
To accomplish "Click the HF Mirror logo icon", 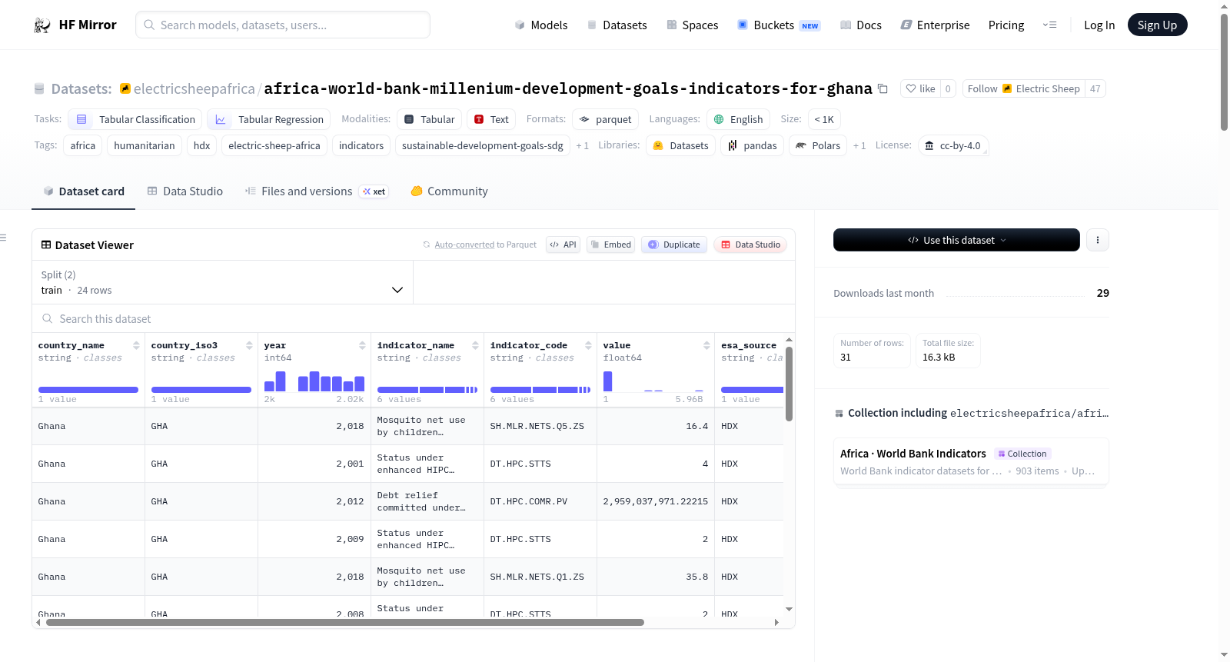I will click(x=42, y=25).
